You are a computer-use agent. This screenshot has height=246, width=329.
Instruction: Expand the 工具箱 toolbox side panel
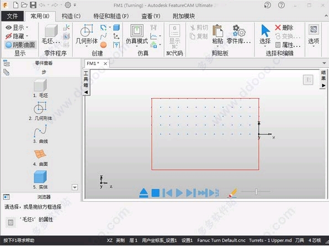(86, 82)
